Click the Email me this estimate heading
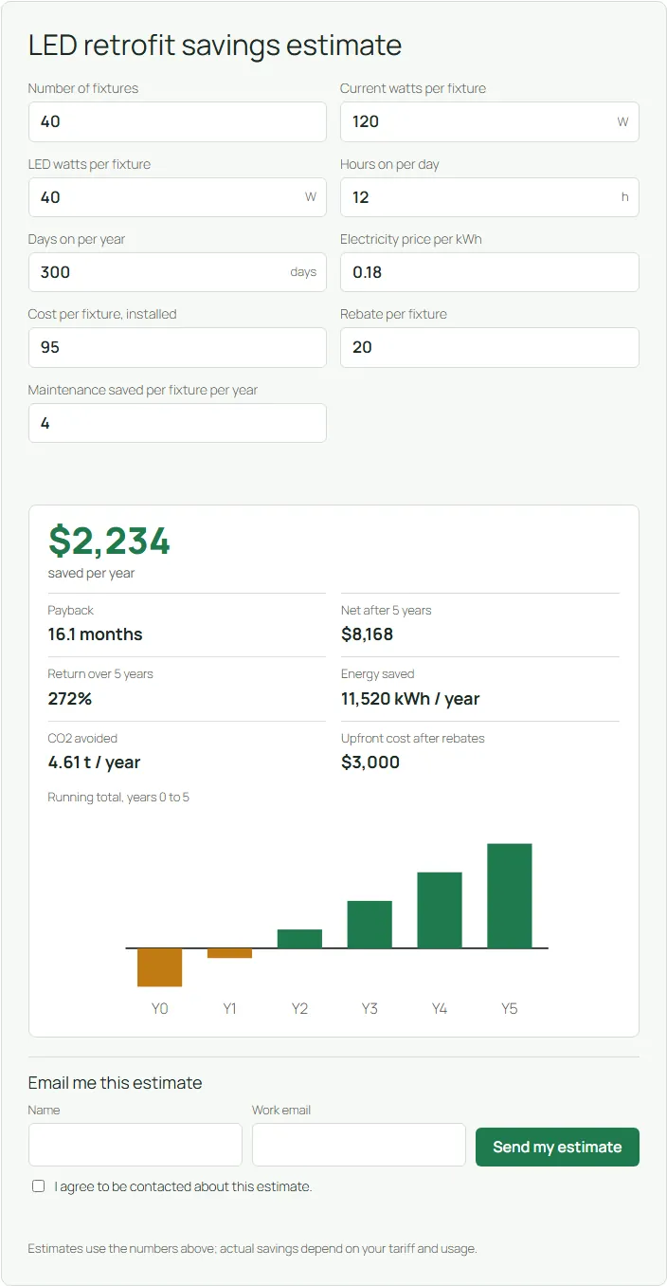667x1286 pixels. (116, 1083)
